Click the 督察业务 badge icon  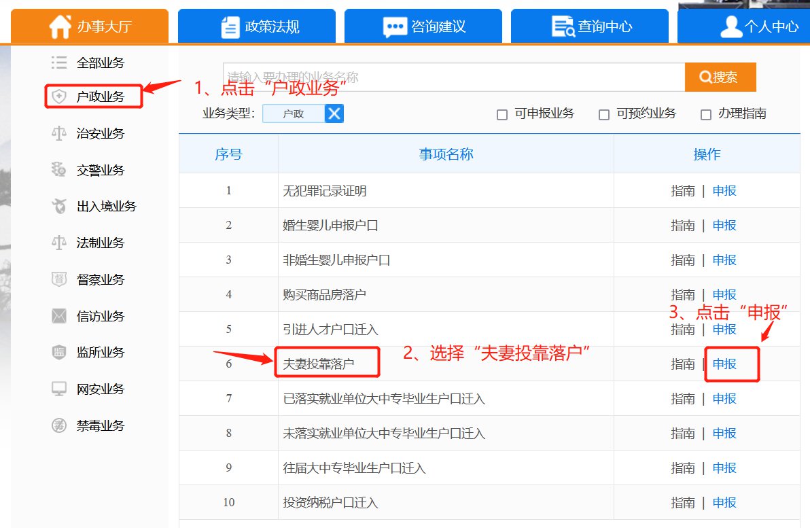pos(59,279)
